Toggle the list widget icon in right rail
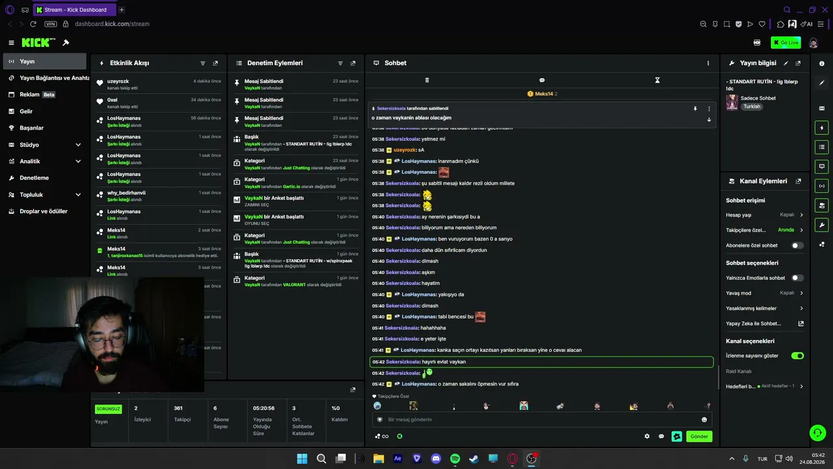The image size is (833, 469). point(822,148)
